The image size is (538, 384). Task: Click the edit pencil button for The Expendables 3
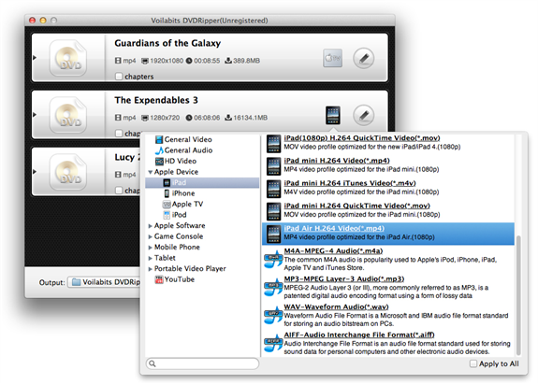[364, 116]
